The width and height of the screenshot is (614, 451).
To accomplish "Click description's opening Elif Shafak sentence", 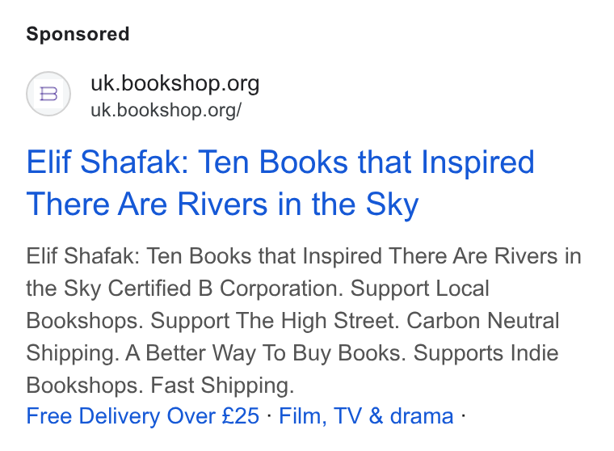I will pos(304,256).
